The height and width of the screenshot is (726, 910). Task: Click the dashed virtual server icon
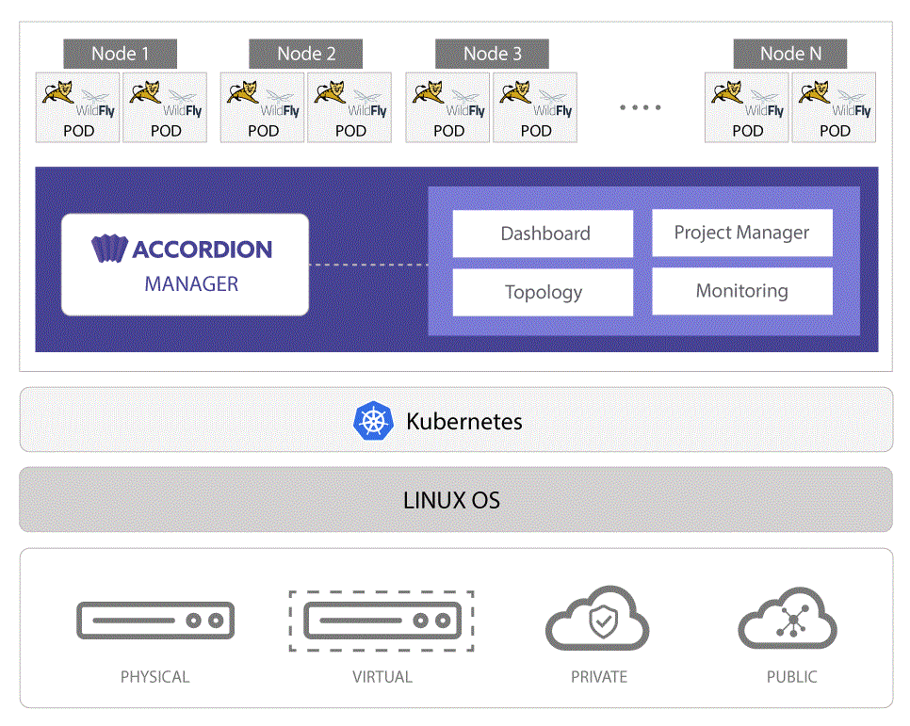[x=382, y=621]
